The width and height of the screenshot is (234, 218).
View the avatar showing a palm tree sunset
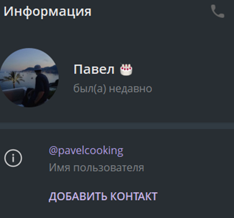(29, 78)
